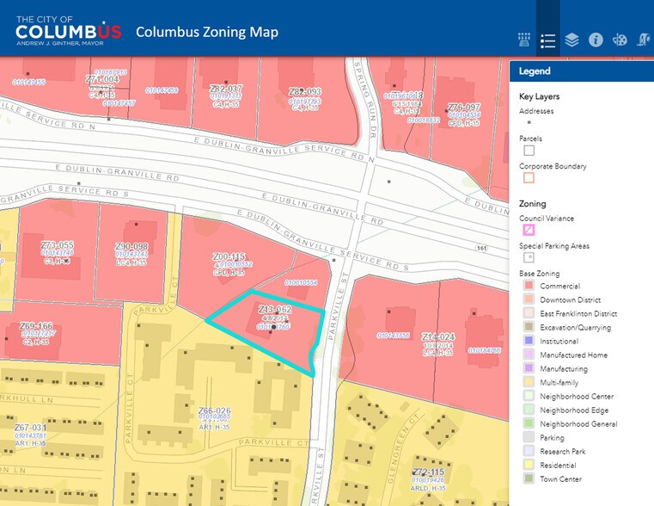Click the Special Parking Areas symbol

coord(529,256)
